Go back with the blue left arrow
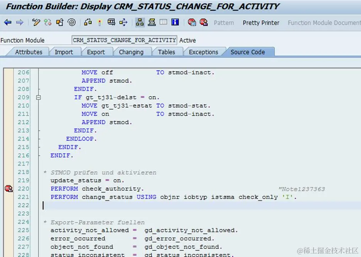 click(8, 23)
